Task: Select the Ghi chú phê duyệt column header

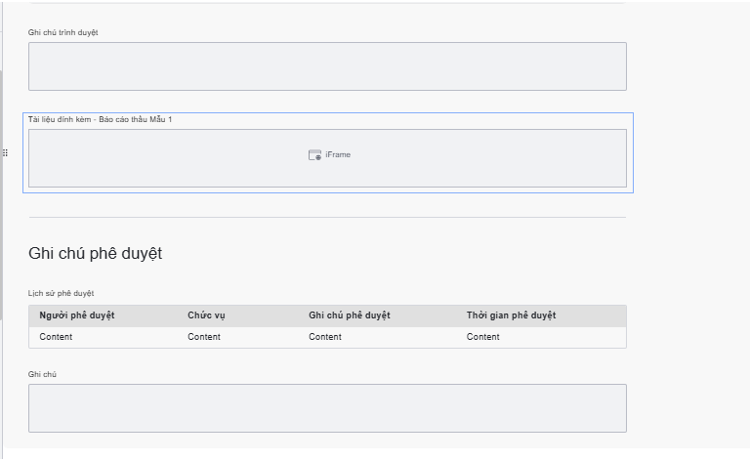Action: 349,315
